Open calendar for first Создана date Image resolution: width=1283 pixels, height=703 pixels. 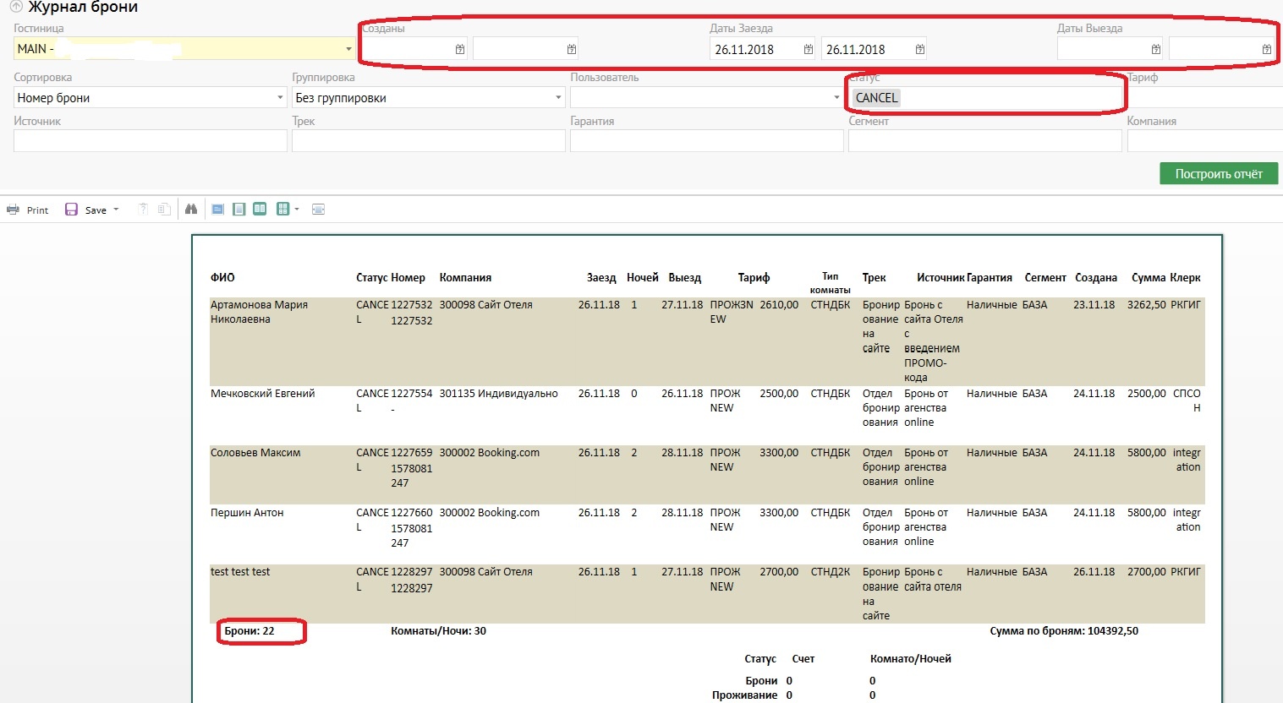coord(460,50)
